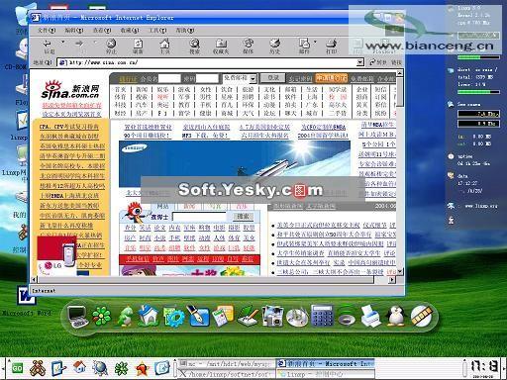Switch to the linxp taskbar window entry
The width and height of the screenshot is (507, 380).
pyautogui.click(x=326, y=374)
